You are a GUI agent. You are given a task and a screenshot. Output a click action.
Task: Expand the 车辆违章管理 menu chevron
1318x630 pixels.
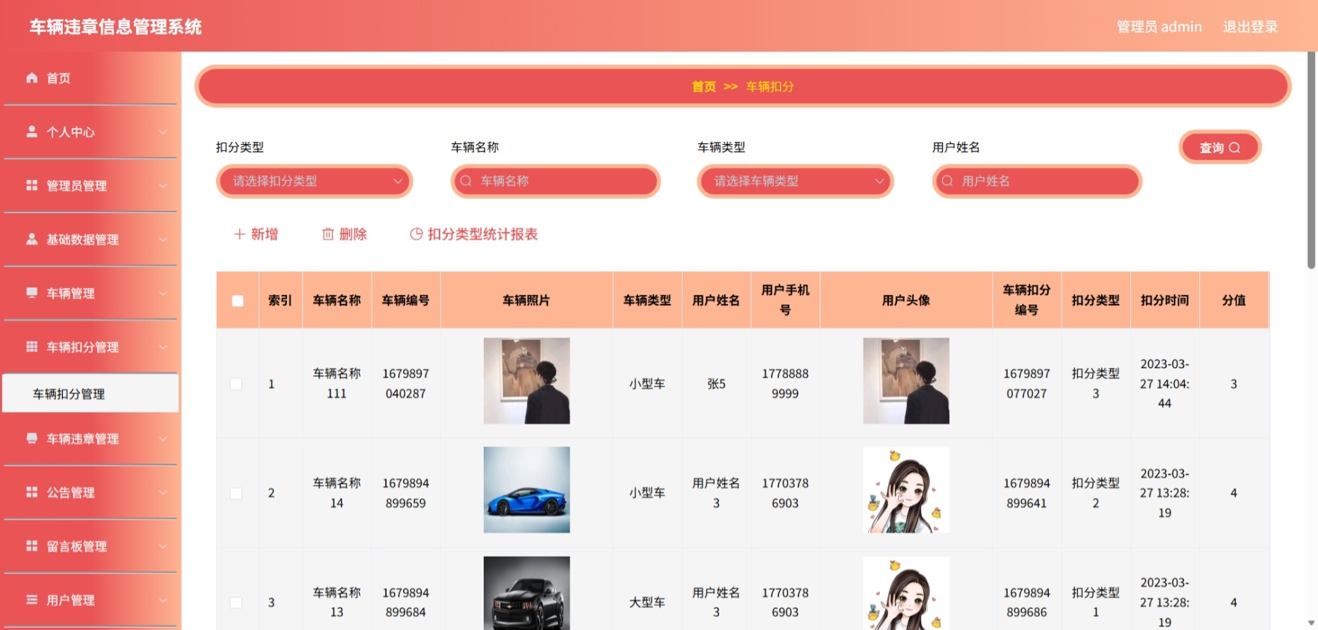coord(163,439)
